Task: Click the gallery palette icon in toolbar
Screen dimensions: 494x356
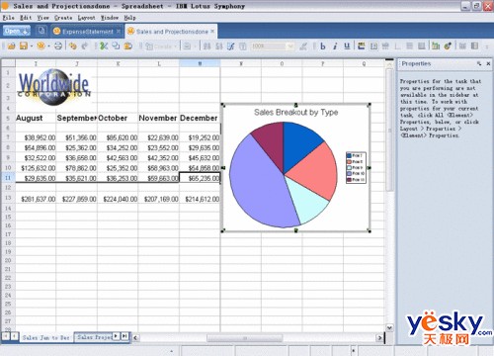Action: click(448, 46)
